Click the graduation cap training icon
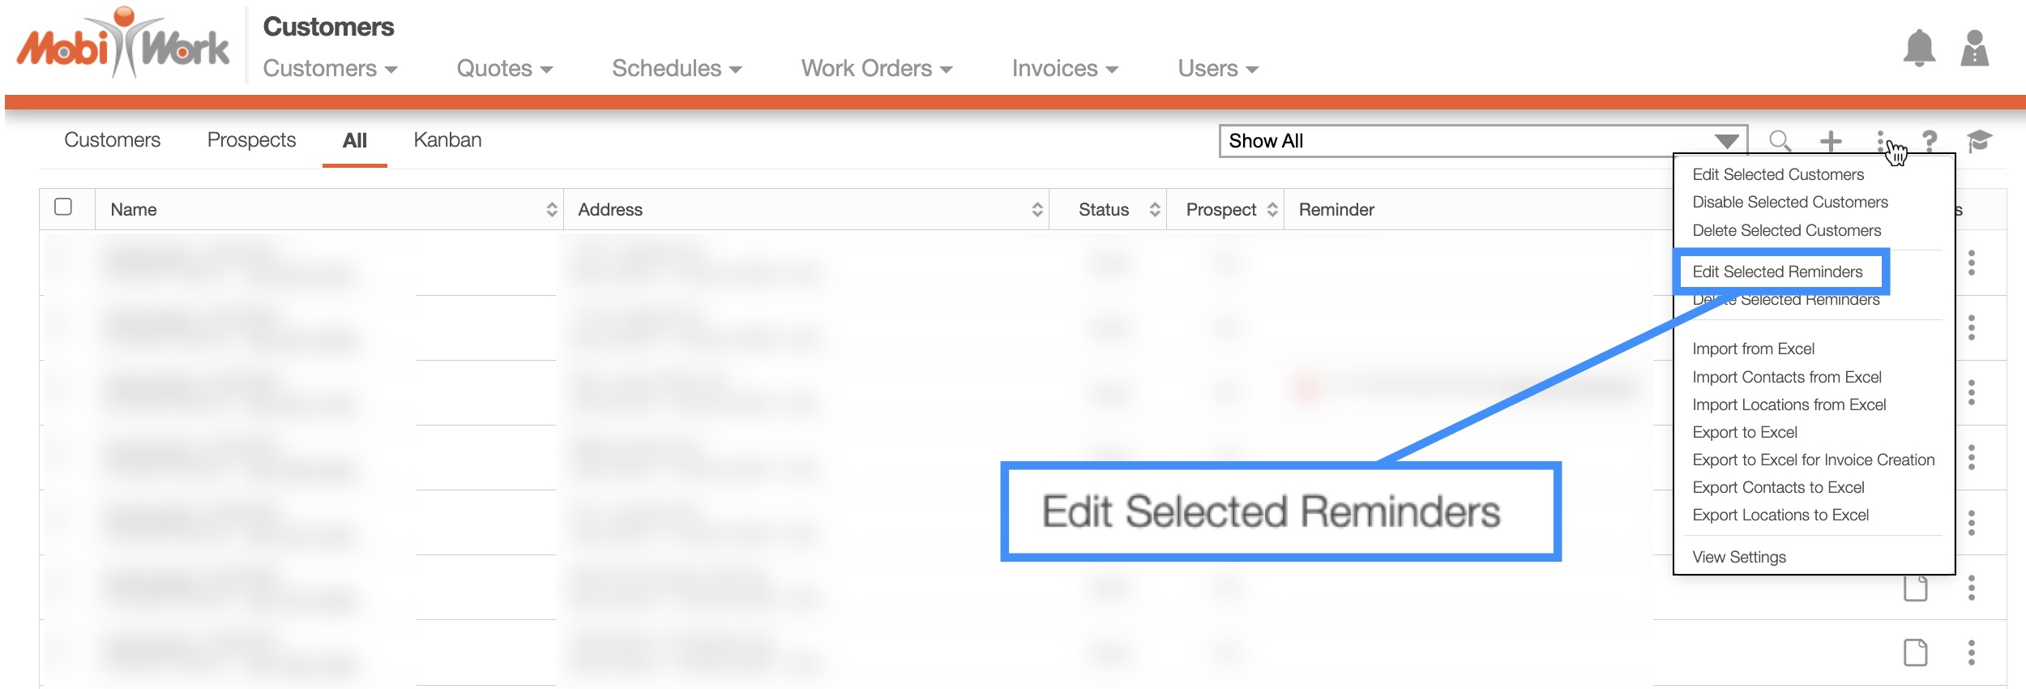Screen dimensions: 2026x689 [1978, 141]
